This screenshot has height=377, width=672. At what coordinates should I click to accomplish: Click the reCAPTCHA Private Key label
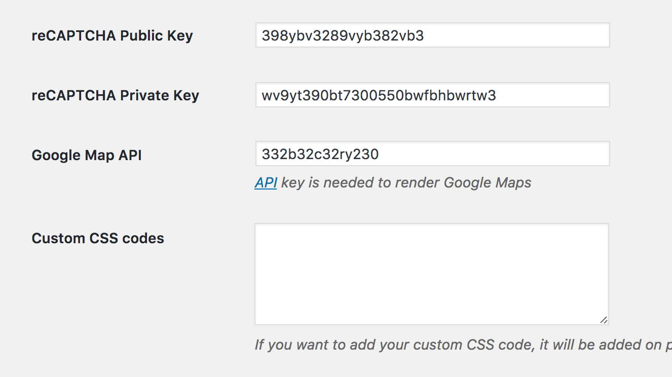[x=115, y=95]
